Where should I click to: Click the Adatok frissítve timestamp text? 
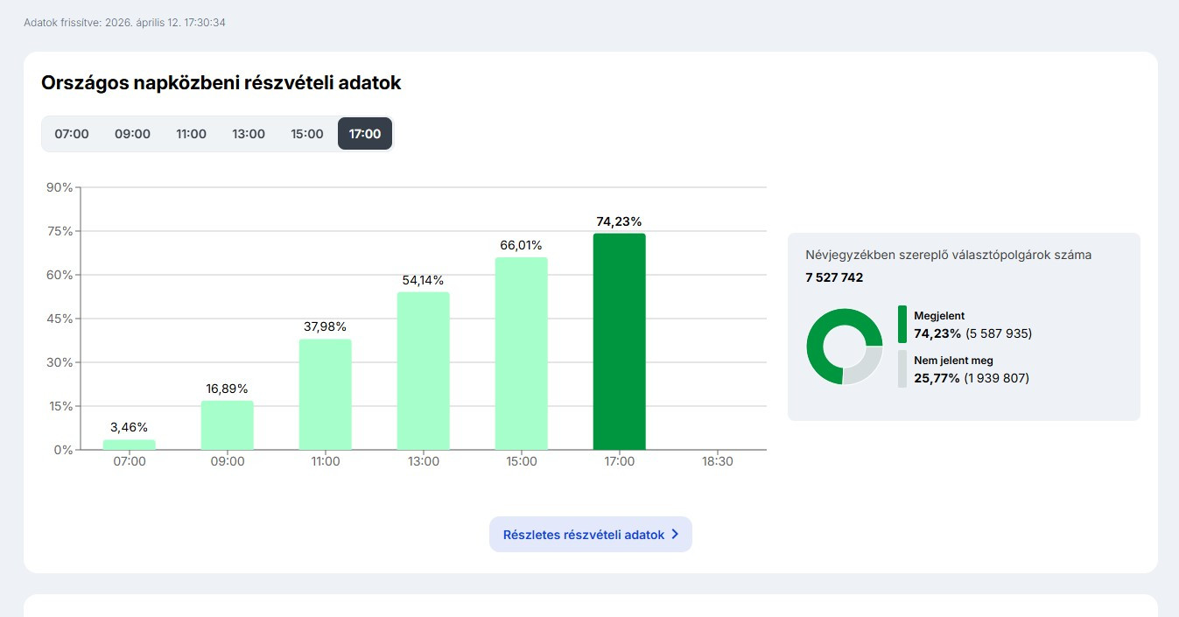pyautogui.click(x=124, y=22)
